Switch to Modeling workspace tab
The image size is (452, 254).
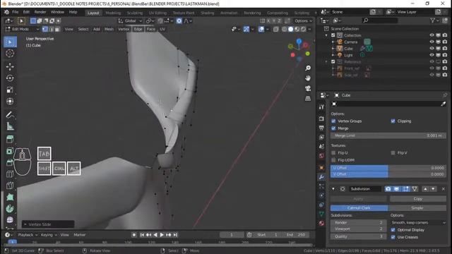(x=113, y=13)
